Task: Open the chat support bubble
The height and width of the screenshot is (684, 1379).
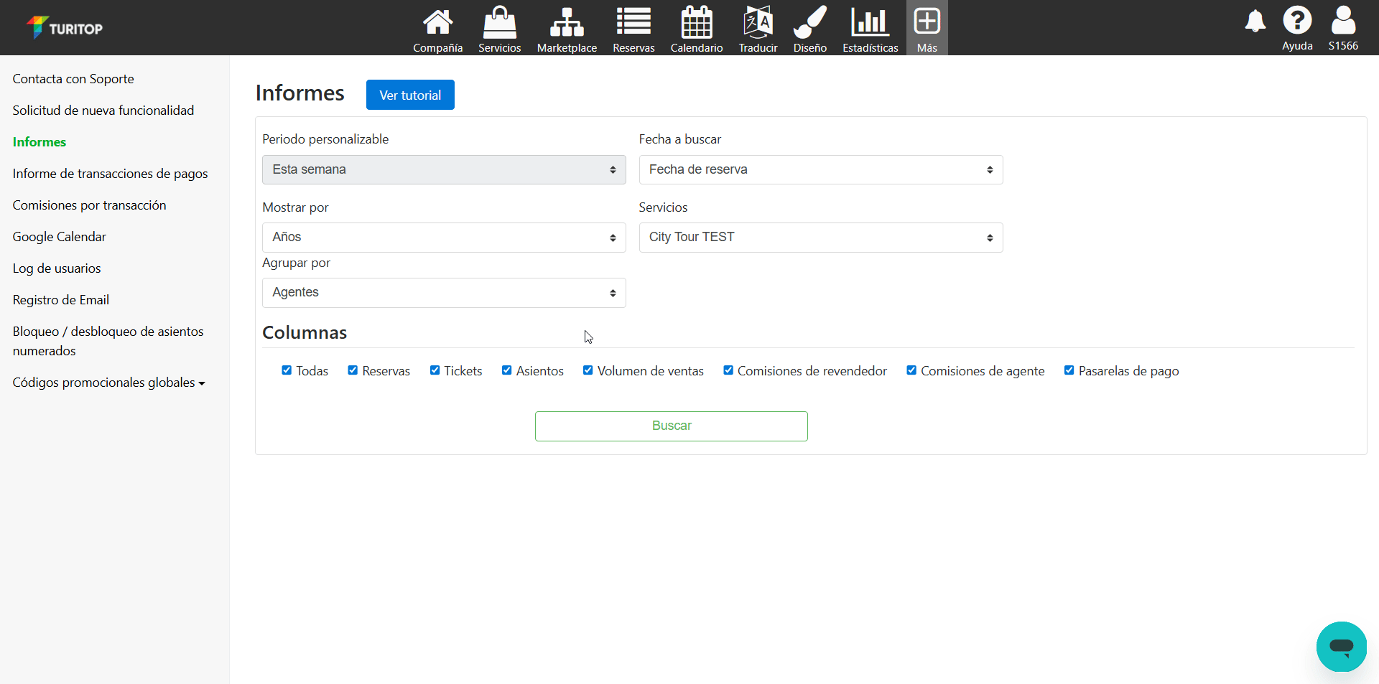Action: pos(1341,646)
